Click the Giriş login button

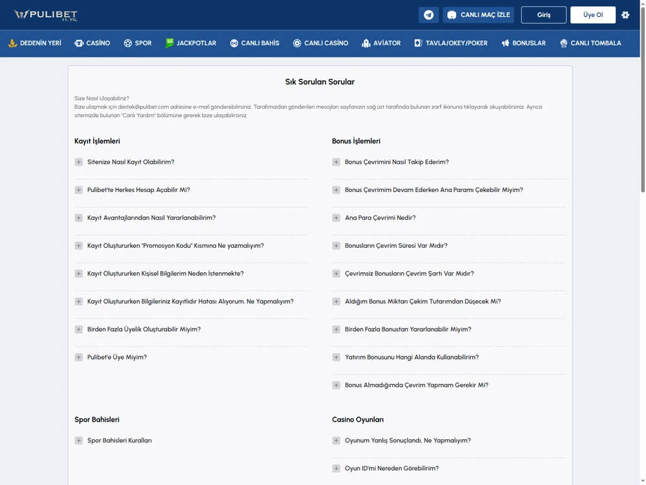(x=543, y=15)
